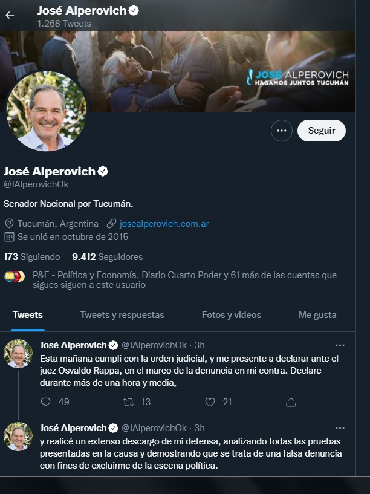Screen dimensions: 370x494
Task: Share the first tweet
Action: tap(291, 402)
